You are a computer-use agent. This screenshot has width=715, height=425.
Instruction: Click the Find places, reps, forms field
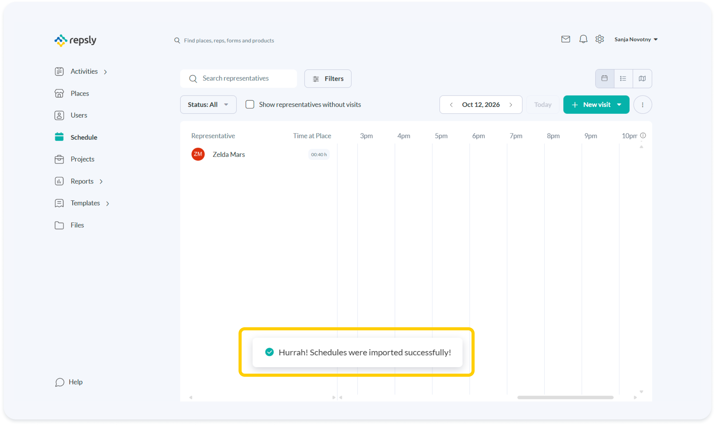pos(229,41)
